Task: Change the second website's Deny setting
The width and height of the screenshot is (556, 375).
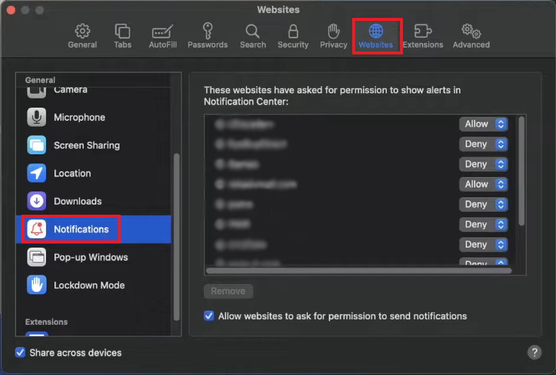Action: (x=483, y=144)
